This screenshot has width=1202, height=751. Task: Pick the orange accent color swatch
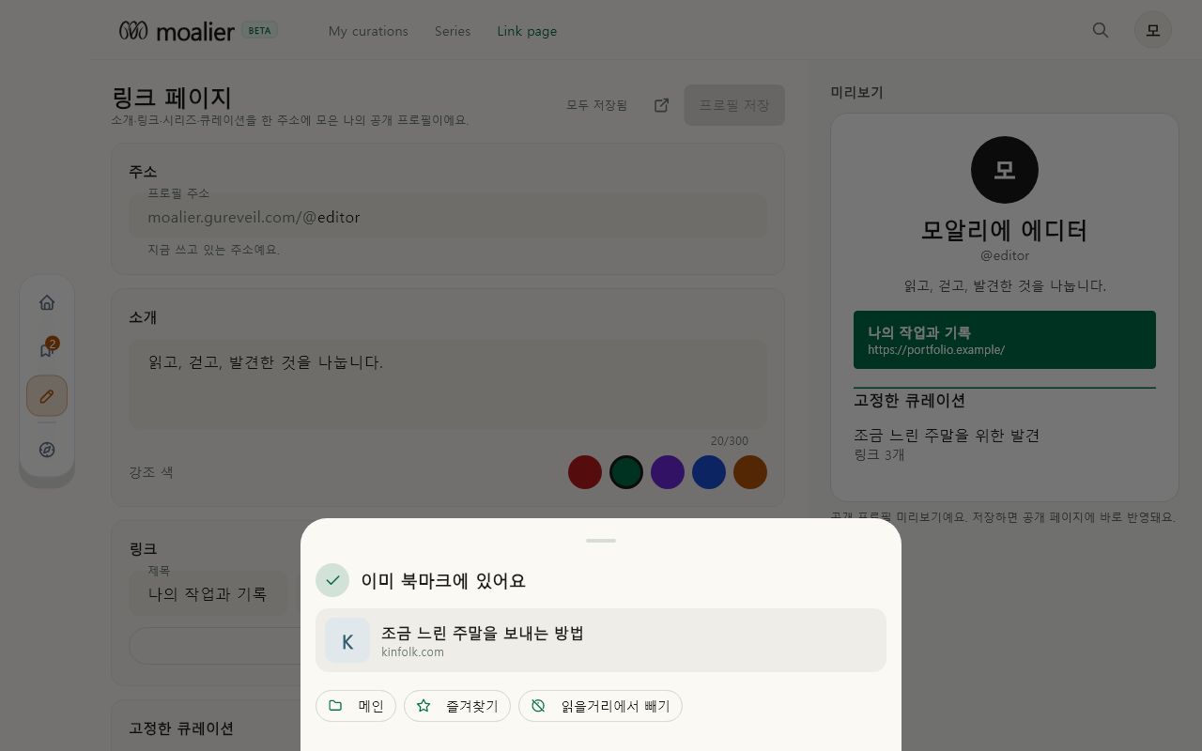coord(750,472)
